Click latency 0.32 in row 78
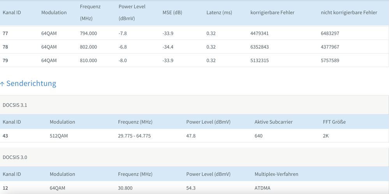389x194 pixels. tap(211, 47)
